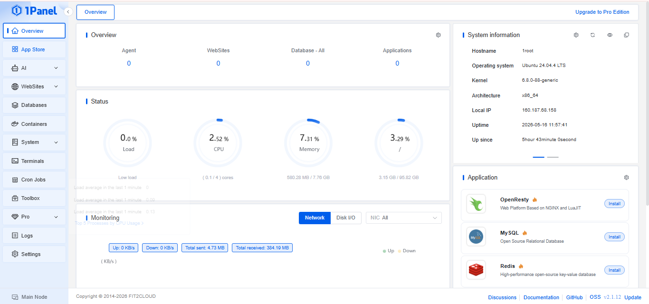The width and height of the screenshot is (649, 304).
Task: Click the Databases stack icon
Action: point(15,105)
